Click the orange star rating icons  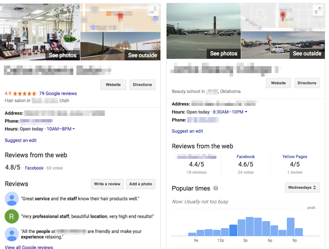pyautogui.click(x=25, y=93)
